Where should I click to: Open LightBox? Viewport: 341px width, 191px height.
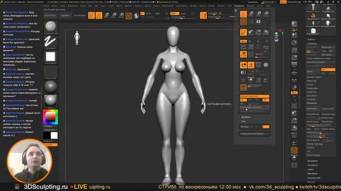[x=65, y=15]
